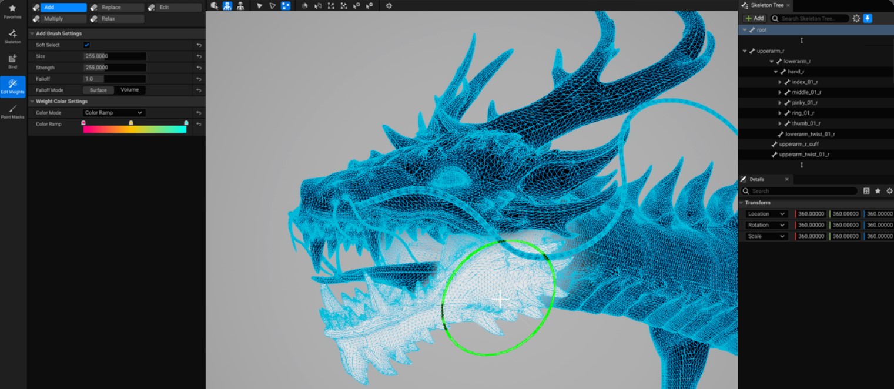The width and height of the screenshot is (894, 389).
Task: Select the cyan Color Ramp stop
Action: tap(186, 123)
